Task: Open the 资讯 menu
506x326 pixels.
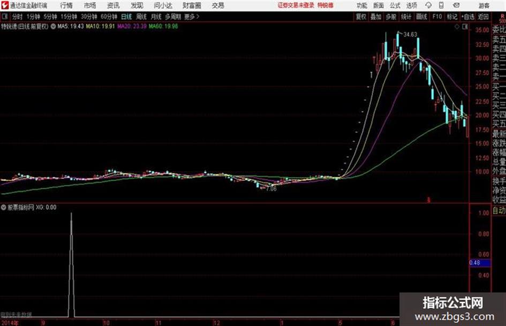Action: coord(114,5)
